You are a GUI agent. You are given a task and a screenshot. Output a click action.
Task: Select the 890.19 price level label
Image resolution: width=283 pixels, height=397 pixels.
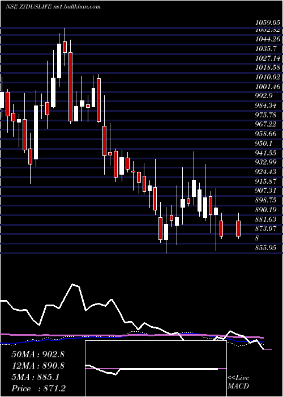[x=266, y=209]
